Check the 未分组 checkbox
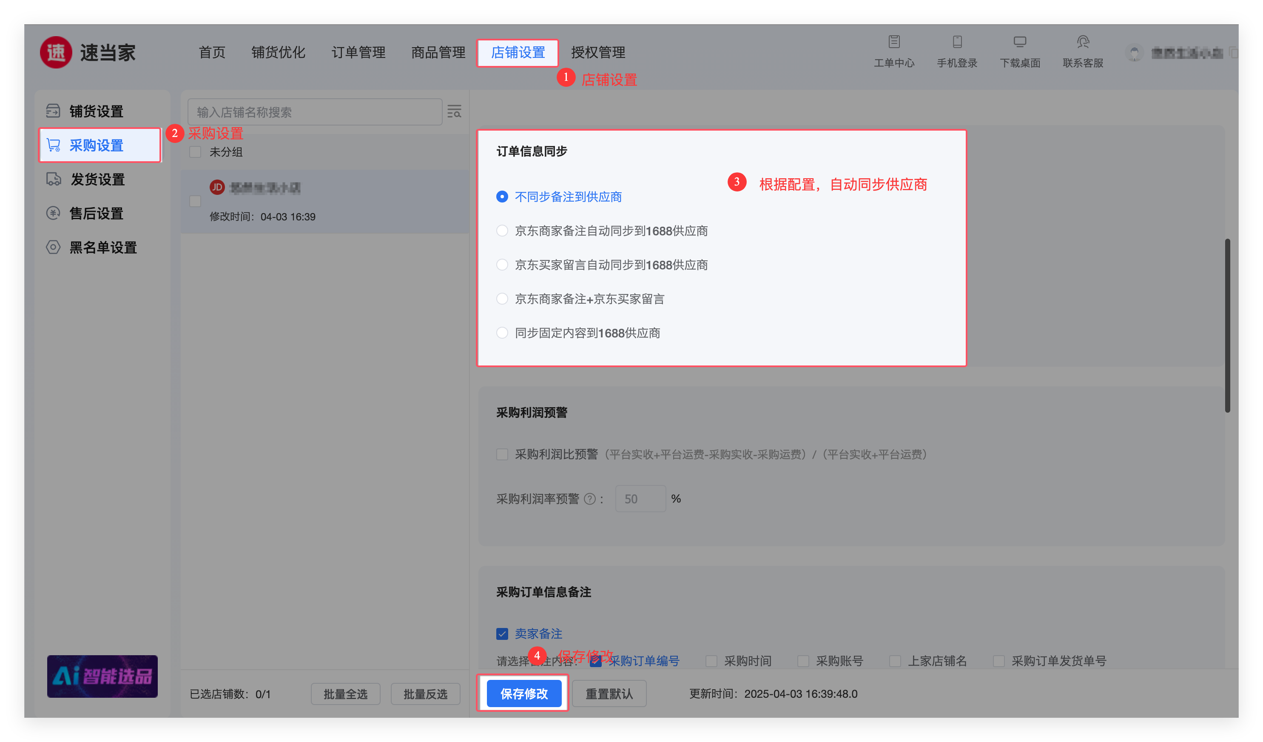The image size is (1263, 742). click(195, 152)
